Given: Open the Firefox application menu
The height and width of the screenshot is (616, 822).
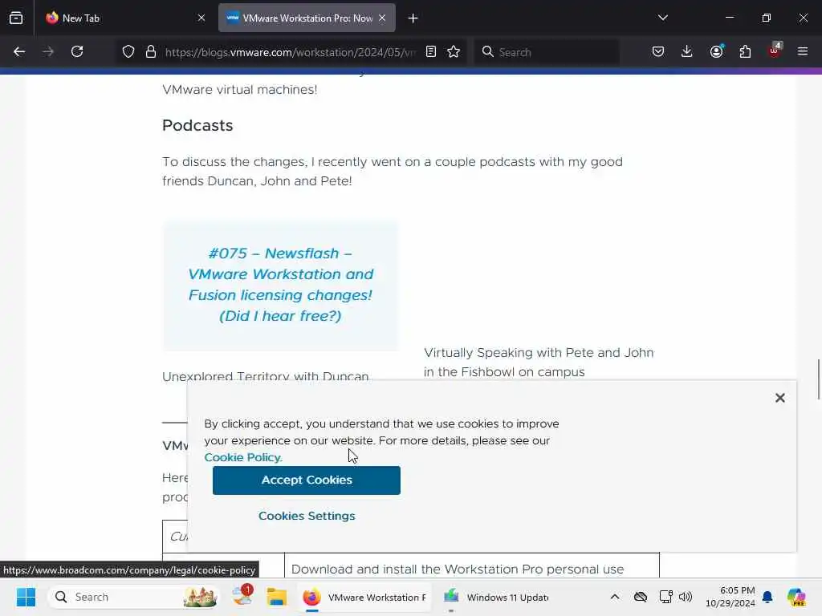Looking at the screenshot, I should [803, 51].
